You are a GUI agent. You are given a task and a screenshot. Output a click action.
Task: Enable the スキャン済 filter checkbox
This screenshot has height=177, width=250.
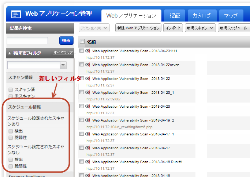[11, 90]
